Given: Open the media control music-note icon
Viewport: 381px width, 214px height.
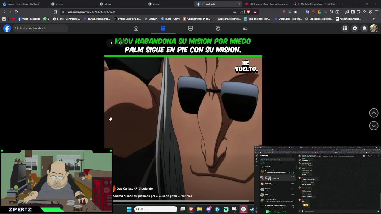Looking at the screenshot, I should click(x=347, y=12).
